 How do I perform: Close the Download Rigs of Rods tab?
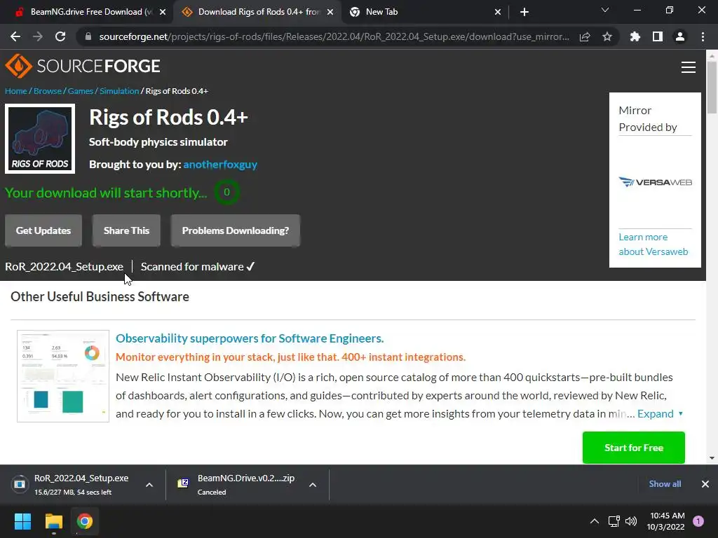[x=330, y=12]
